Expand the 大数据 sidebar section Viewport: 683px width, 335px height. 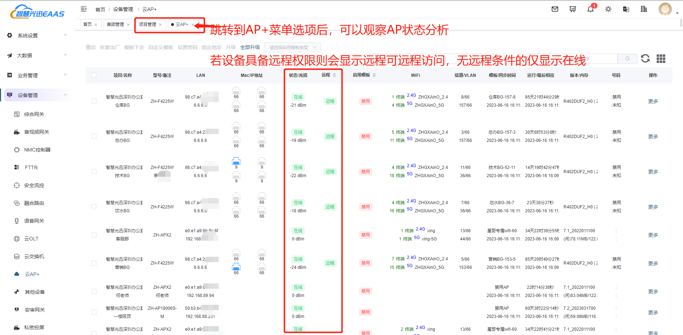click(x=37, y=55)
